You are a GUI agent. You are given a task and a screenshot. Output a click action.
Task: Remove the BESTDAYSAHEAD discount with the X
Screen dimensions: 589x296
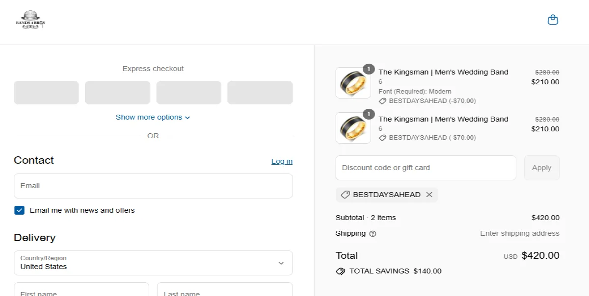point(429,195)
